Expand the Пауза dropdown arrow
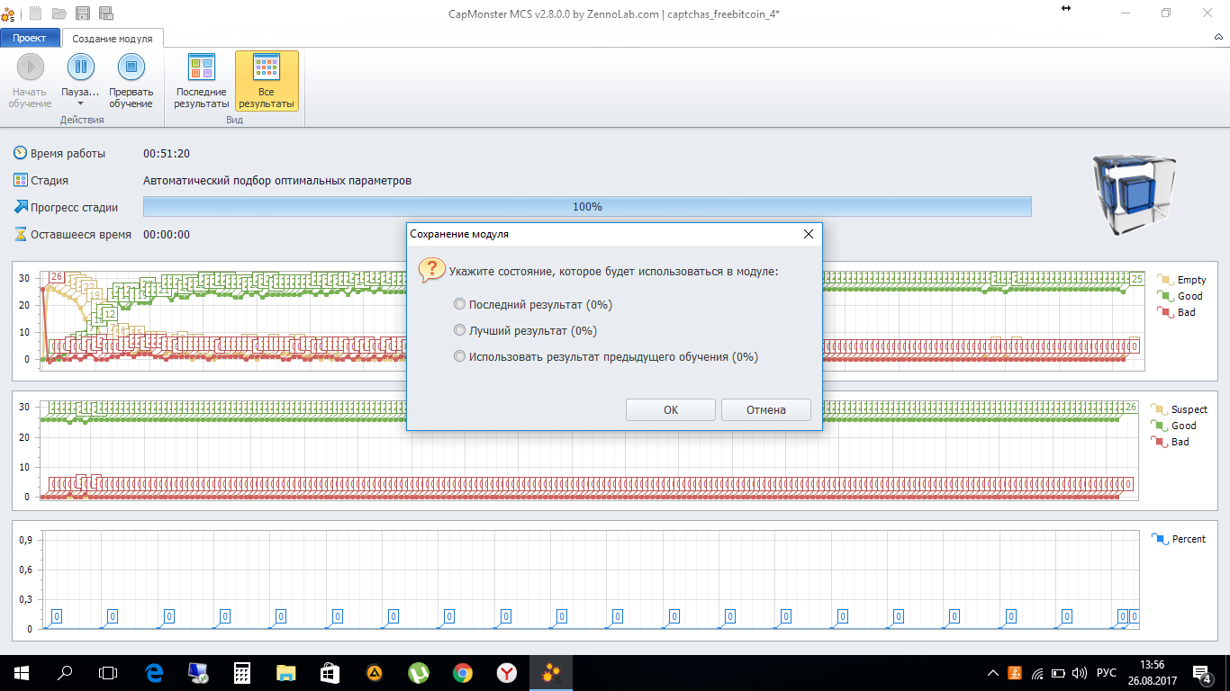The image size is (1230, 691). coord(80,103)
